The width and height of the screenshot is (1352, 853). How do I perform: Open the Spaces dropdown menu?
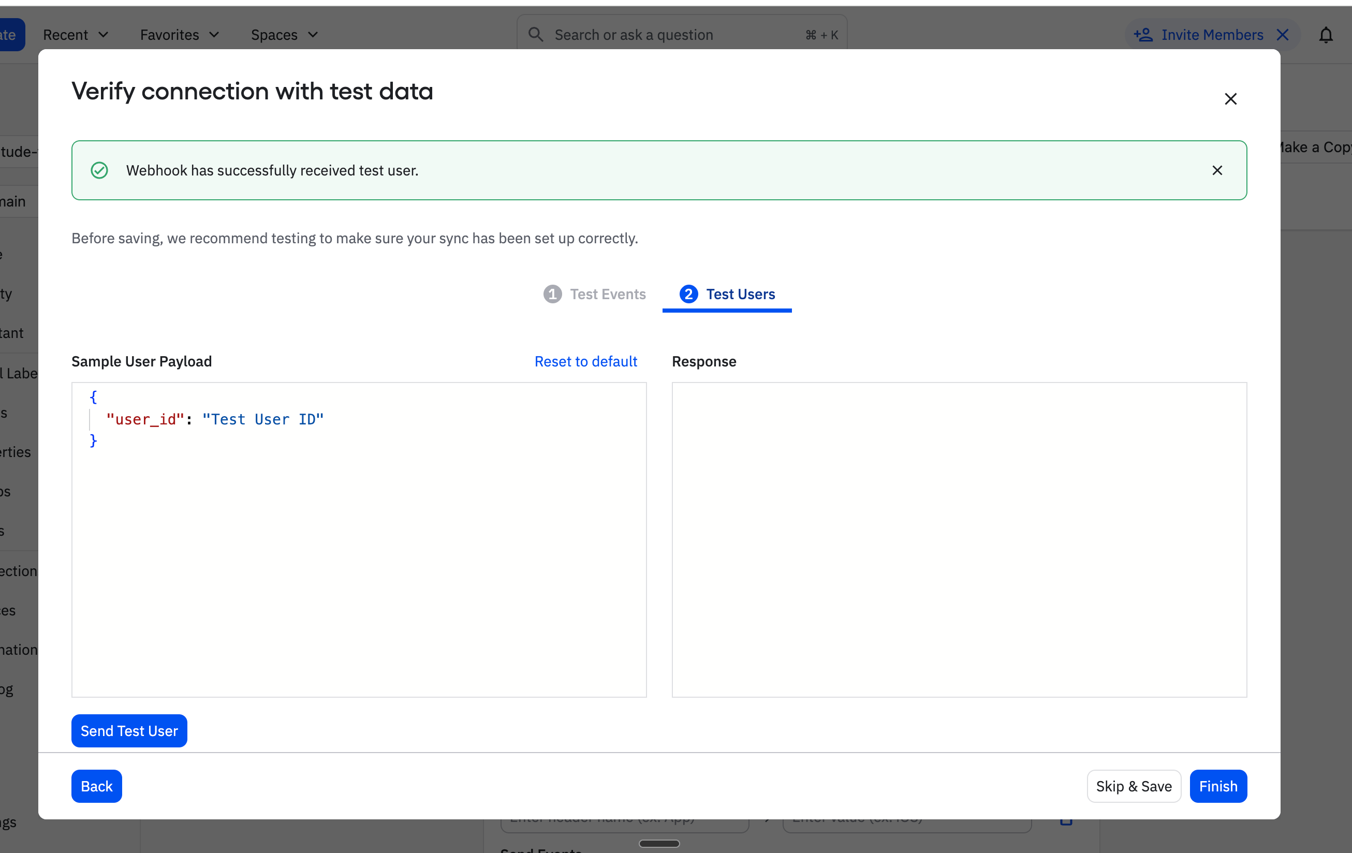(x=285, y=35)
